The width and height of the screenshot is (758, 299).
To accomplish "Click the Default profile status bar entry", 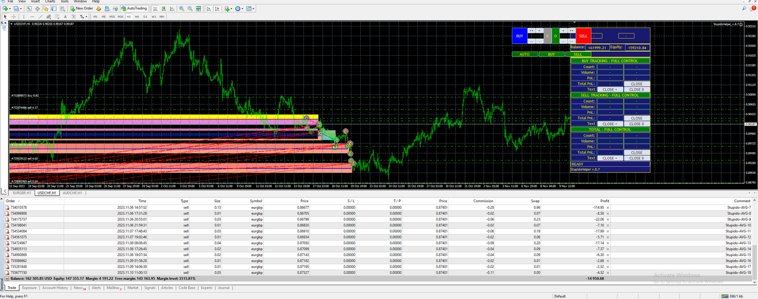I will 559,296.
